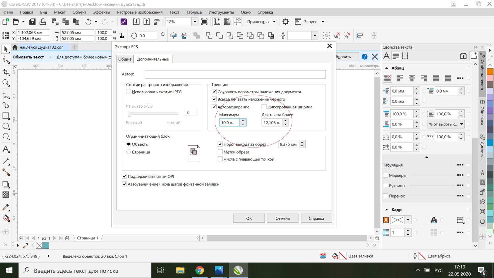
Task: Toggle the Метки обреза checkbox
Action: pos(220,152)
